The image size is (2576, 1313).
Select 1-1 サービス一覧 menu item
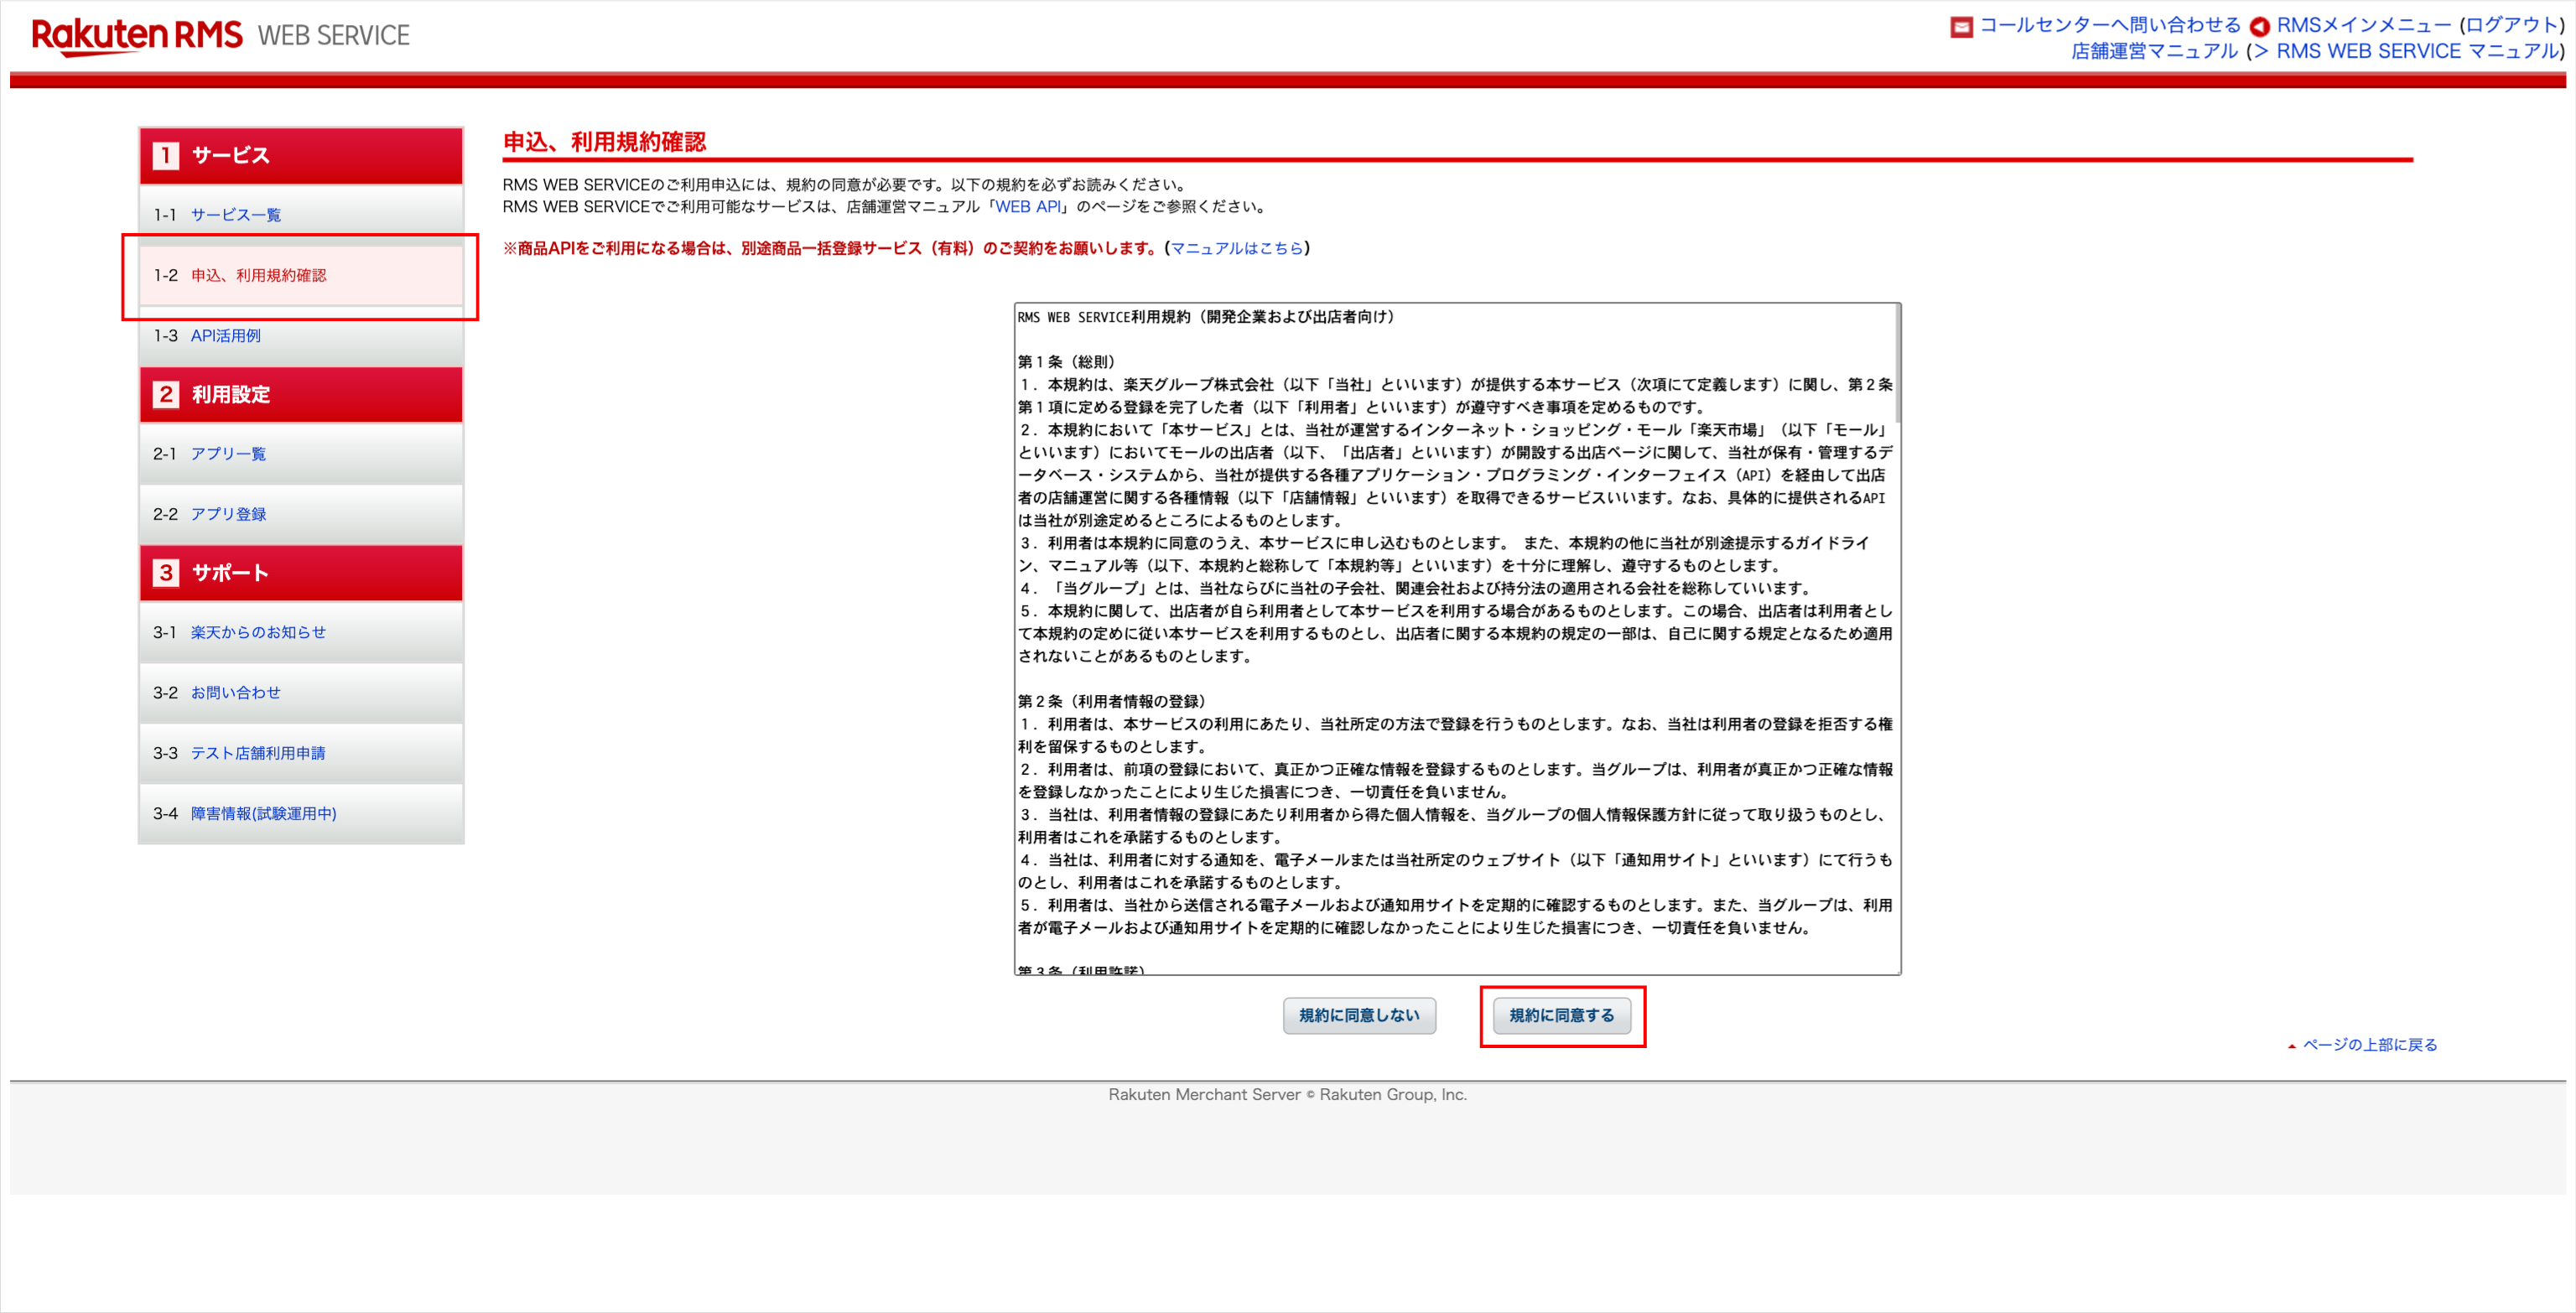coord(301,215)
